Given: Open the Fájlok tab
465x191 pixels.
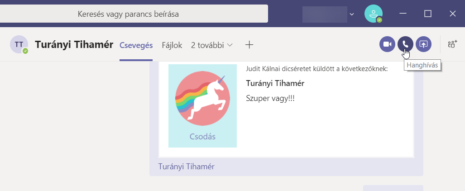Looking at the screenshot, I should 172,45.
